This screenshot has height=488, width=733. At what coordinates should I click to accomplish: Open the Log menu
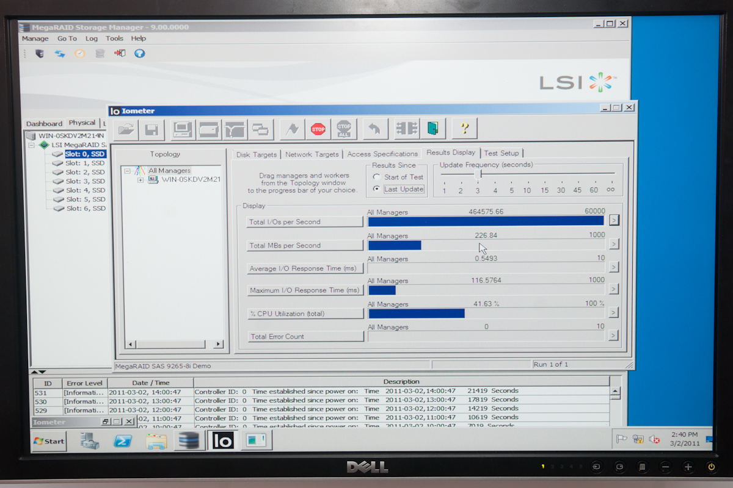tap(92, 38)
